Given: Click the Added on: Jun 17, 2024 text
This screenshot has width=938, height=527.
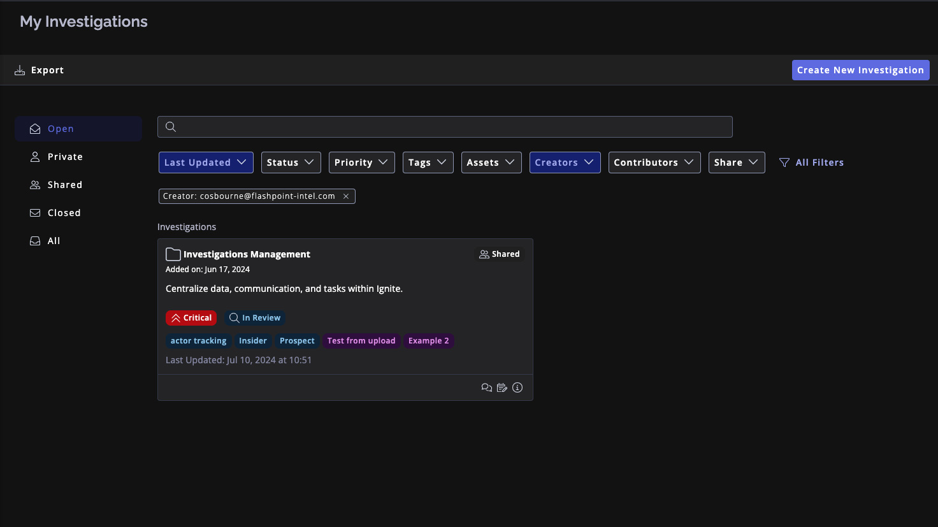Looking at the screenshot, I should click(x=208, y=270).
